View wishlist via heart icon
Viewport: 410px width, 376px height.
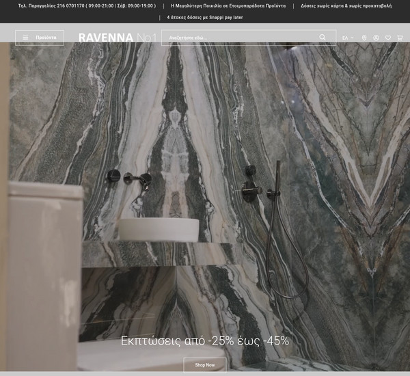pyautogui.click(x=388, y=38)
